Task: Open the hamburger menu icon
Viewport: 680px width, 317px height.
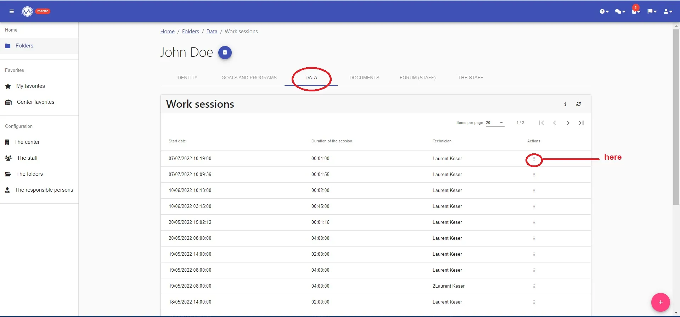Action: tap(11, 11)
